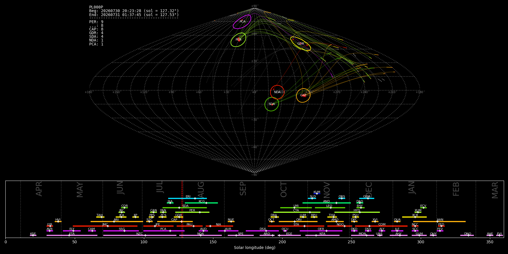
Task: Click the EVI shower bar label
Action: point(499,234)
